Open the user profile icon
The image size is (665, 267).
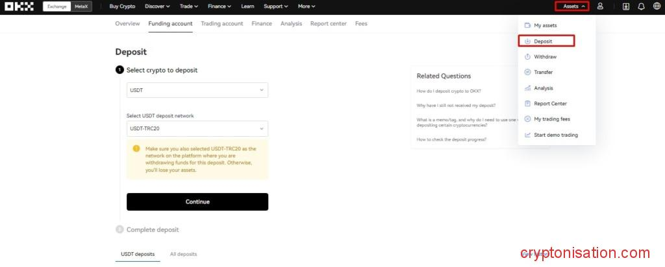click(x=600, y=6)
